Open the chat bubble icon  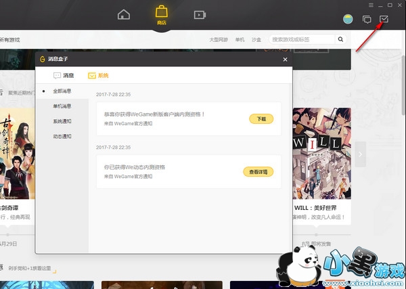click(367, 20)
